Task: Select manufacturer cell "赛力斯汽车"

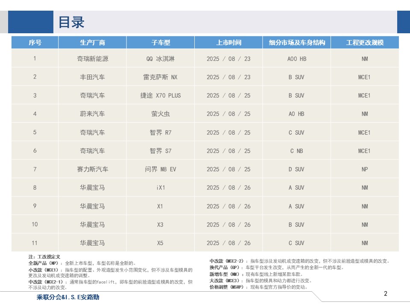Action: [x=92, y=169]
